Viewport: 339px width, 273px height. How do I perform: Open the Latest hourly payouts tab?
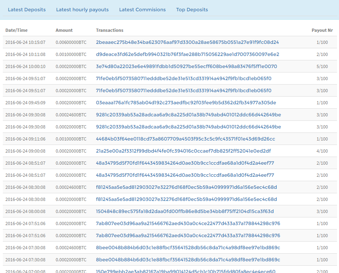pos(83,10)
